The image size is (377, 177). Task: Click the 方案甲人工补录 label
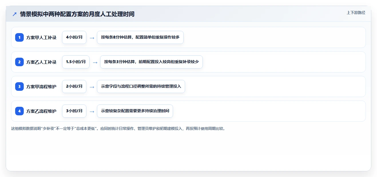(41, 38)
